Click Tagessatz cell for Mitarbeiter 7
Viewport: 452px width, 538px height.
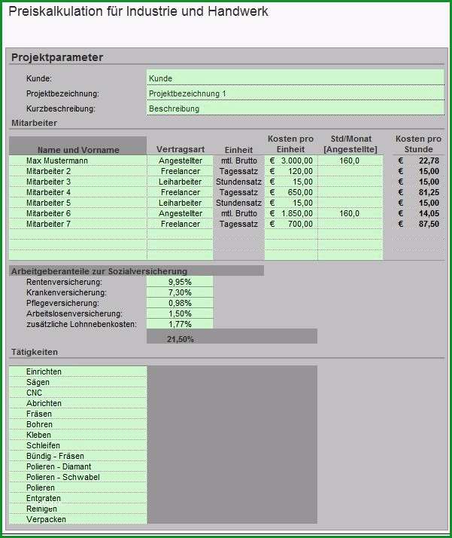click(x=238, y=224)
